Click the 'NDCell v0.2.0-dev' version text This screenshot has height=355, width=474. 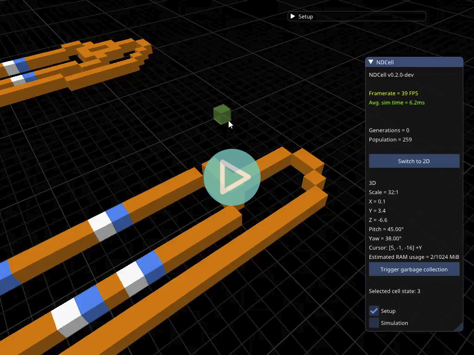(391, 75)
